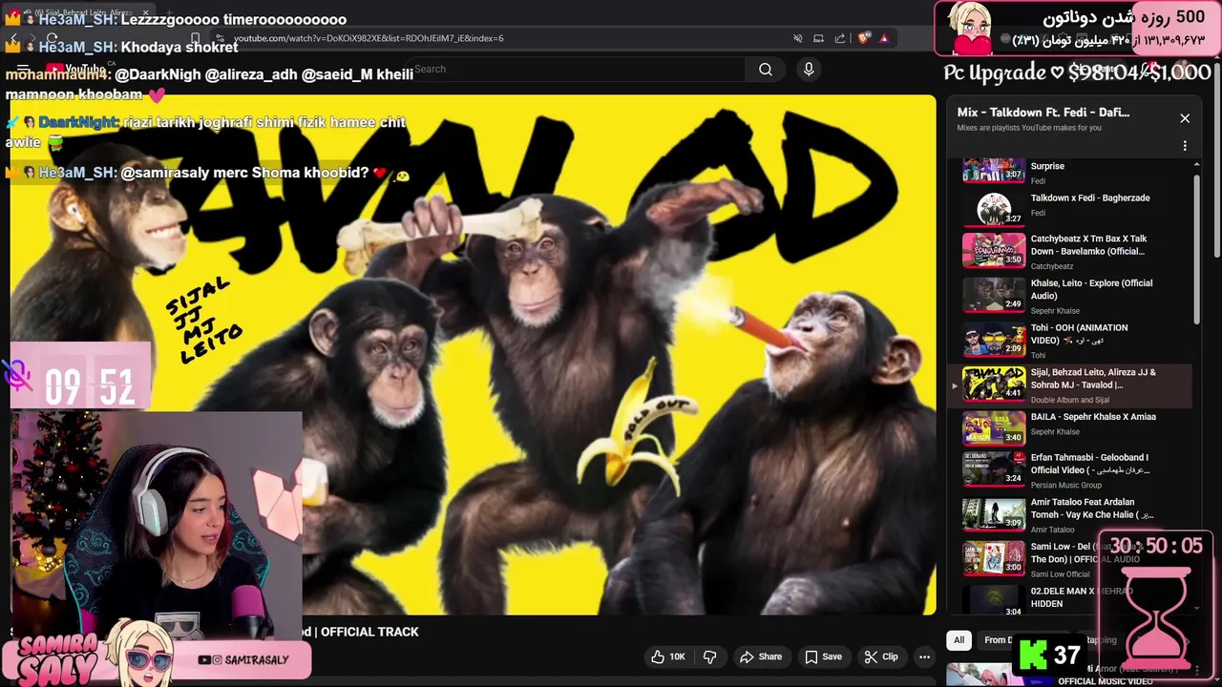Play 'Tohi - OOH (ANIMATION VIDEO)' from the playlist
The image size is (1222, 687).
tap(1080, 334)
